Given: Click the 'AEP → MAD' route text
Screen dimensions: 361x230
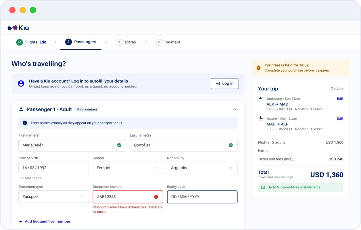Looking at the screenshot, I should (x=277, y=104).
